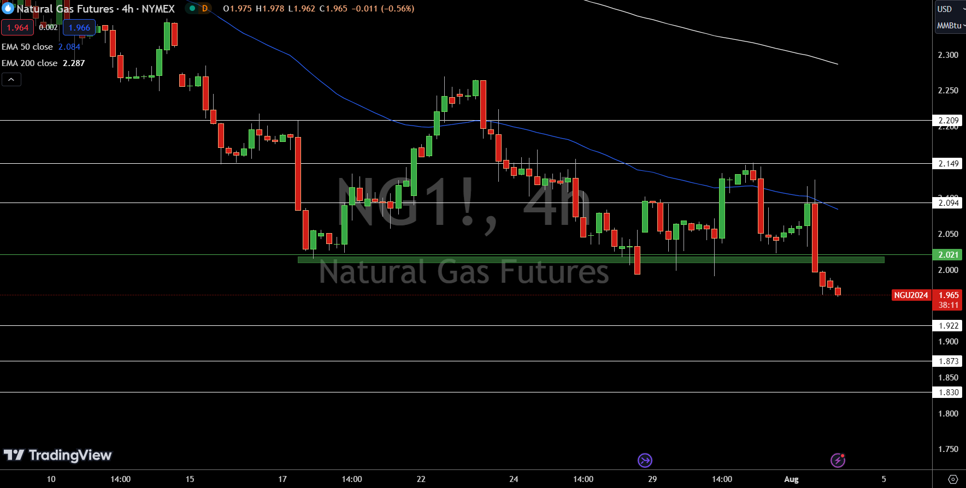This screenshot has width=966, height=488.
Task: Open the TradingView logo link
Action: pos(57,455)
